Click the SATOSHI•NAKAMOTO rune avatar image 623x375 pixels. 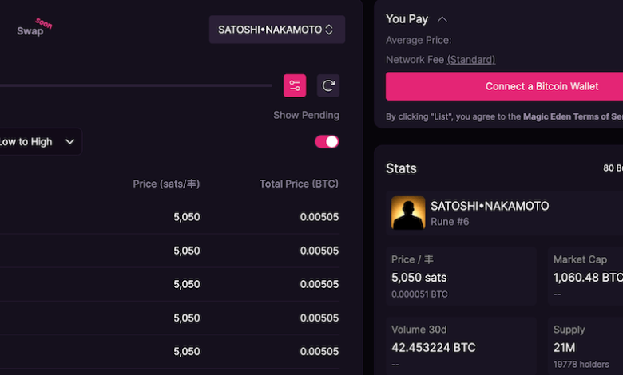(408, 213)
